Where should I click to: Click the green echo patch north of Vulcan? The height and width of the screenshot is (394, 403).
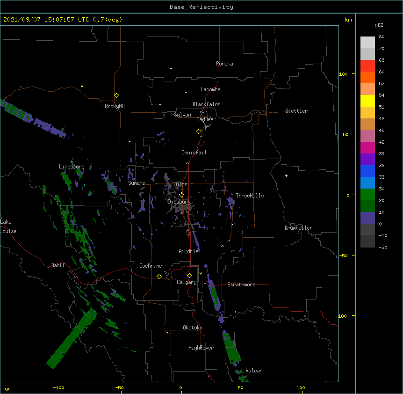[231, 349]
